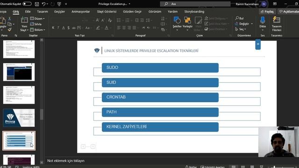Open the Seç select dropdown

(241, 29)
